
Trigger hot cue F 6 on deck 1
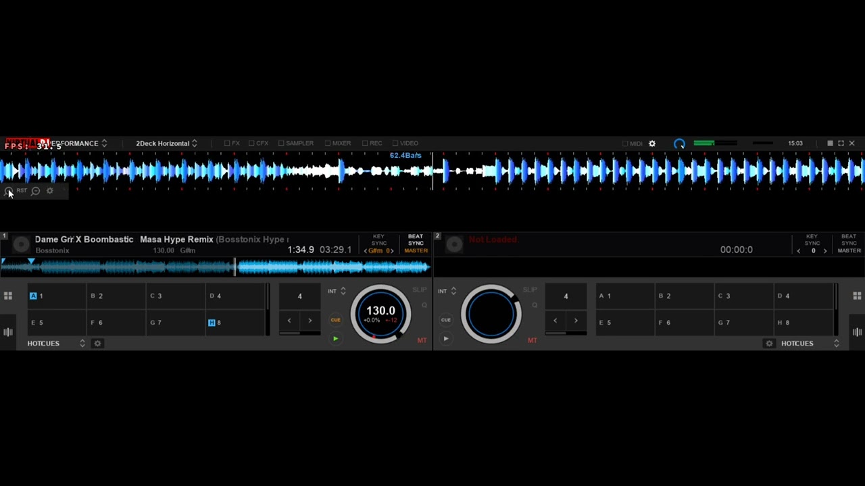coord(116,323)
